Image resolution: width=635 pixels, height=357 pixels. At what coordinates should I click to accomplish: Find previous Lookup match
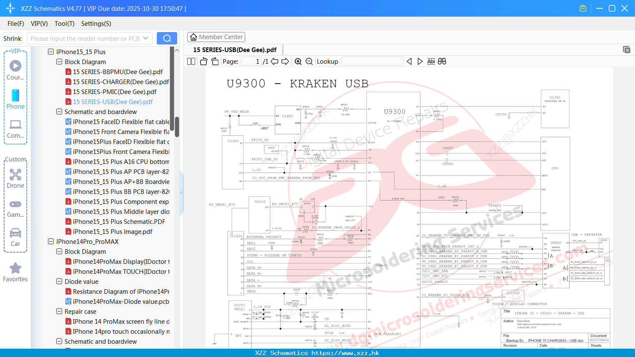tap(409, 62)
